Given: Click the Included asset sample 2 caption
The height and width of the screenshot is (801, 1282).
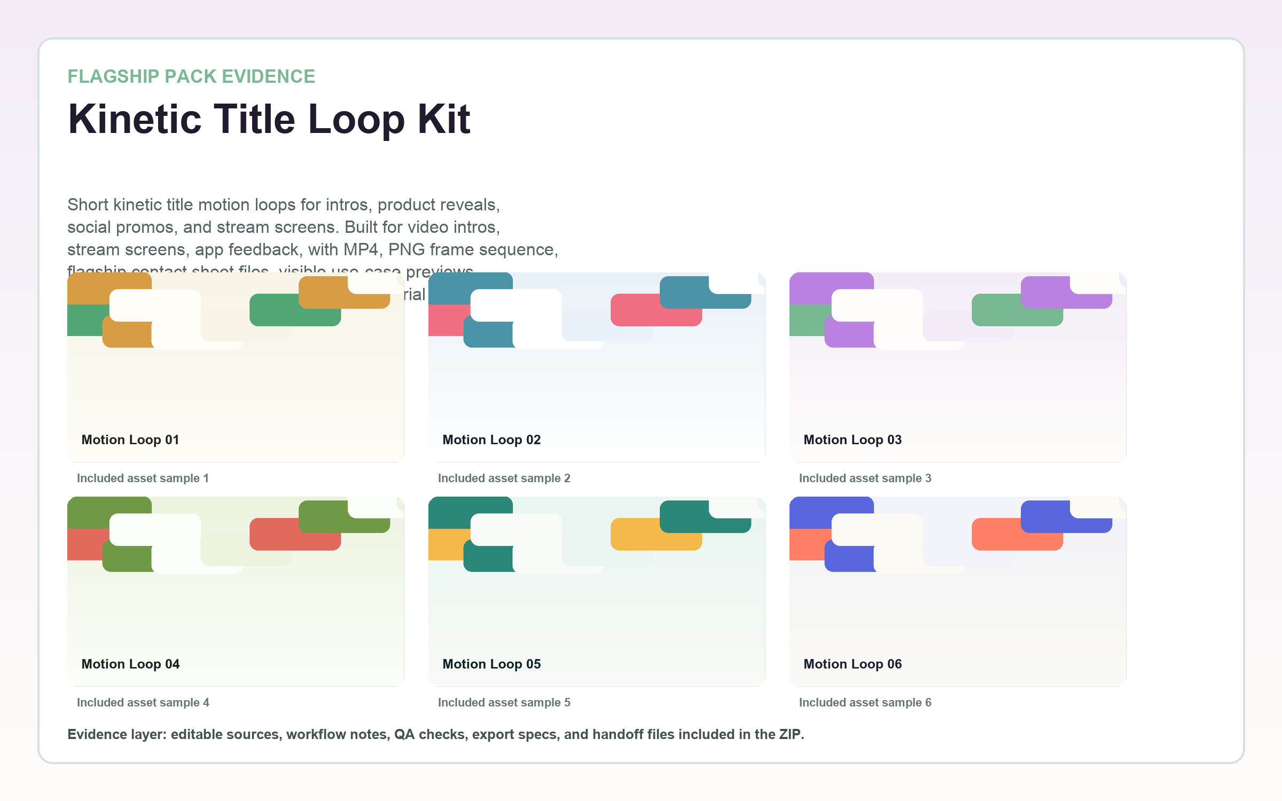Looking at the screenshot, I should coord(504,478).
